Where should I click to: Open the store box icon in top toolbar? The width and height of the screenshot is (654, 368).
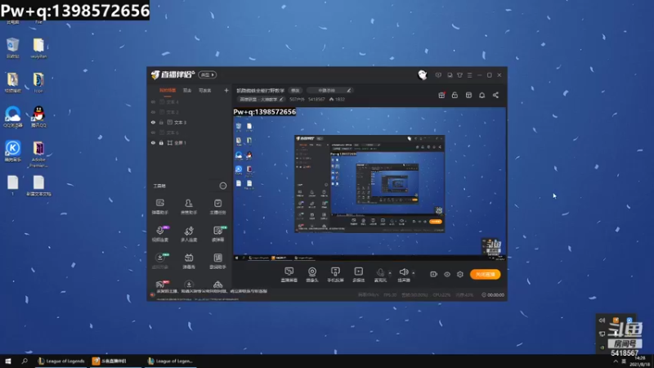click(x=468, y=95)
